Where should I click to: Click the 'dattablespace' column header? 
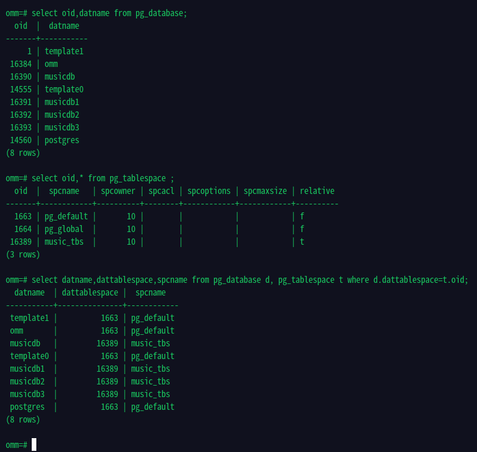[90, 293]
